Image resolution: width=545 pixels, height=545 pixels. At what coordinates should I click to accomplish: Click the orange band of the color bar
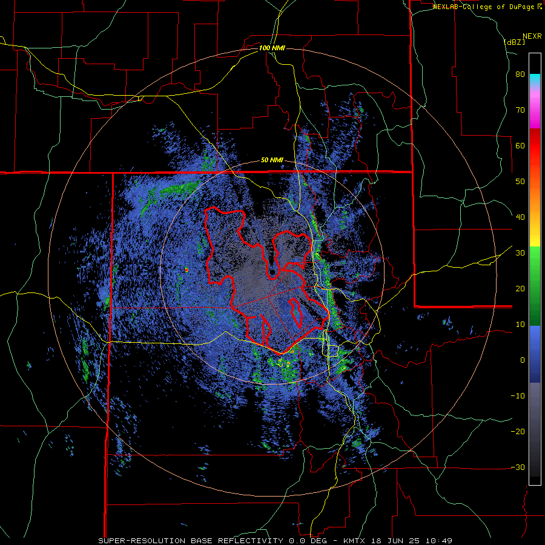tap(535, 194)
